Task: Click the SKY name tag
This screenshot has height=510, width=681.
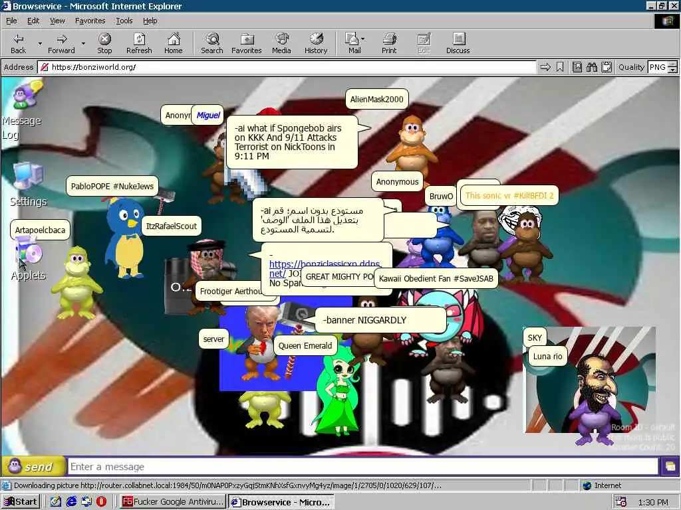Action: click(535, 338)
